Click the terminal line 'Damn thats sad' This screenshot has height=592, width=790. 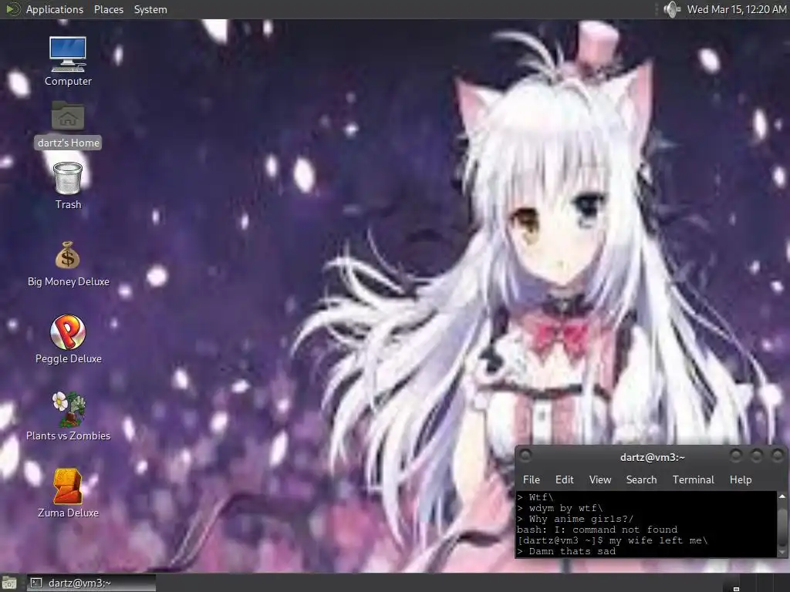pyautogui.click(x=572, y=551)
